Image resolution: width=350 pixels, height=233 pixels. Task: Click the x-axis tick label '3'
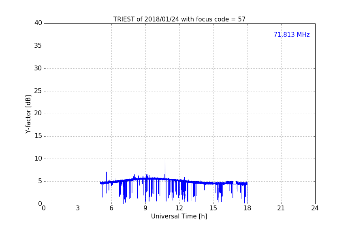point(78,208)
